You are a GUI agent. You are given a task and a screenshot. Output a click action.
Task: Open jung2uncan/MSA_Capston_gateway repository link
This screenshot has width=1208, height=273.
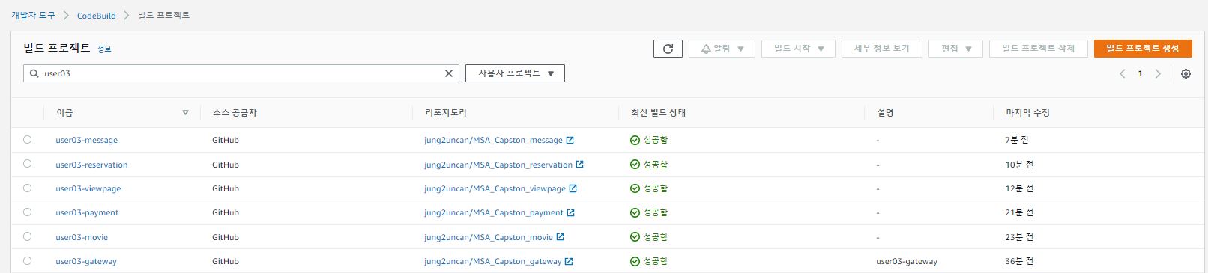pos(493,261)
